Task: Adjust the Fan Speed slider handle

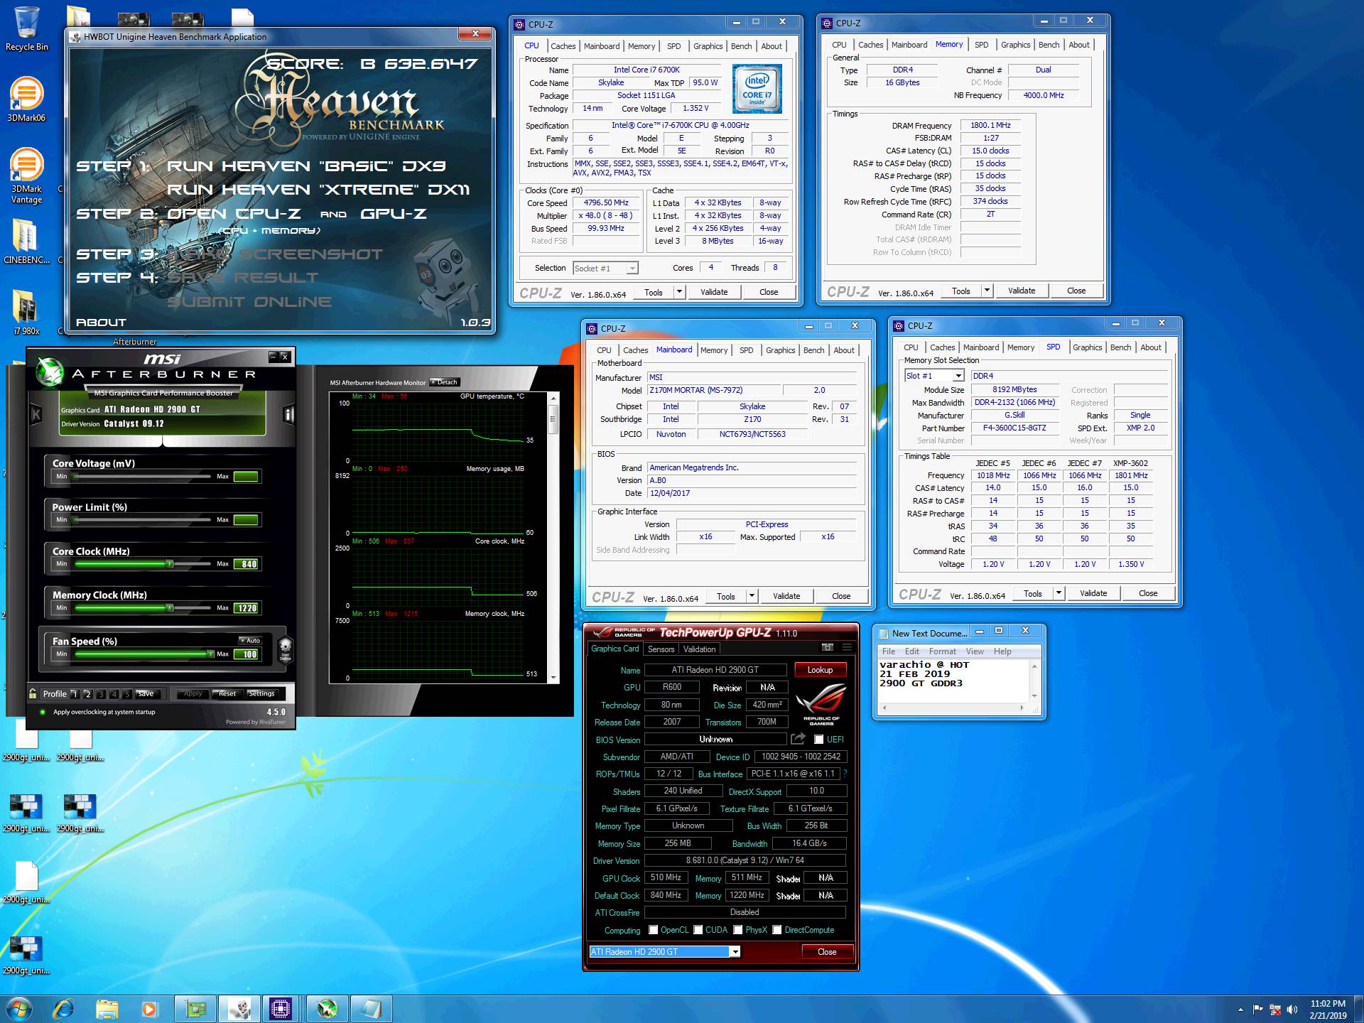Action: tap(210, 654)
